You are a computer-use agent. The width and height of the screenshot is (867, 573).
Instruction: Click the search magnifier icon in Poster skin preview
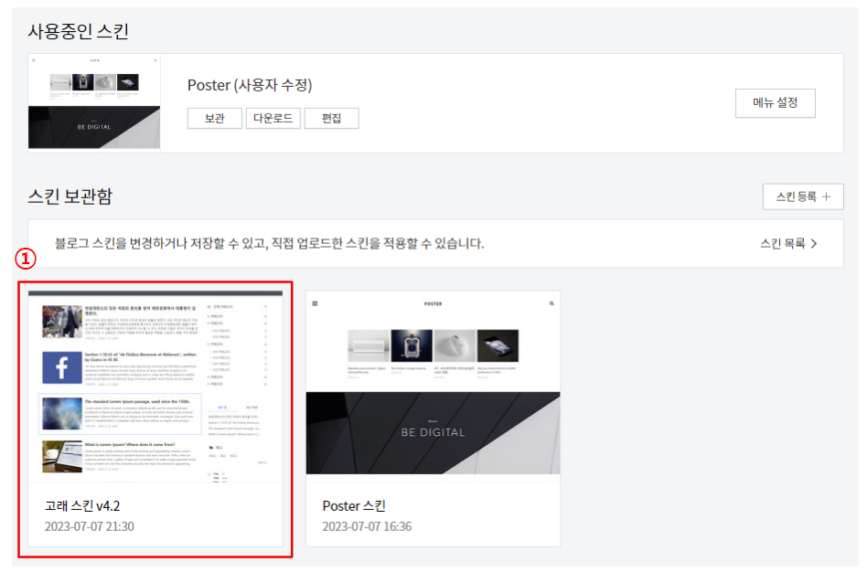pyautogui.click(x=551, y=303)
